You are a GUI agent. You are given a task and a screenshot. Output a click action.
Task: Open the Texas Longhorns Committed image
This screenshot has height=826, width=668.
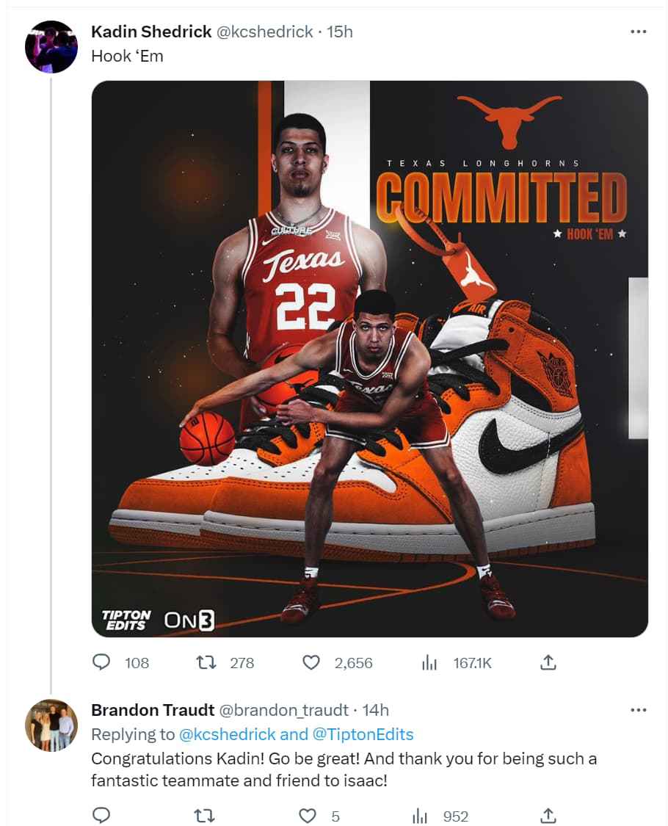[369, 358]
